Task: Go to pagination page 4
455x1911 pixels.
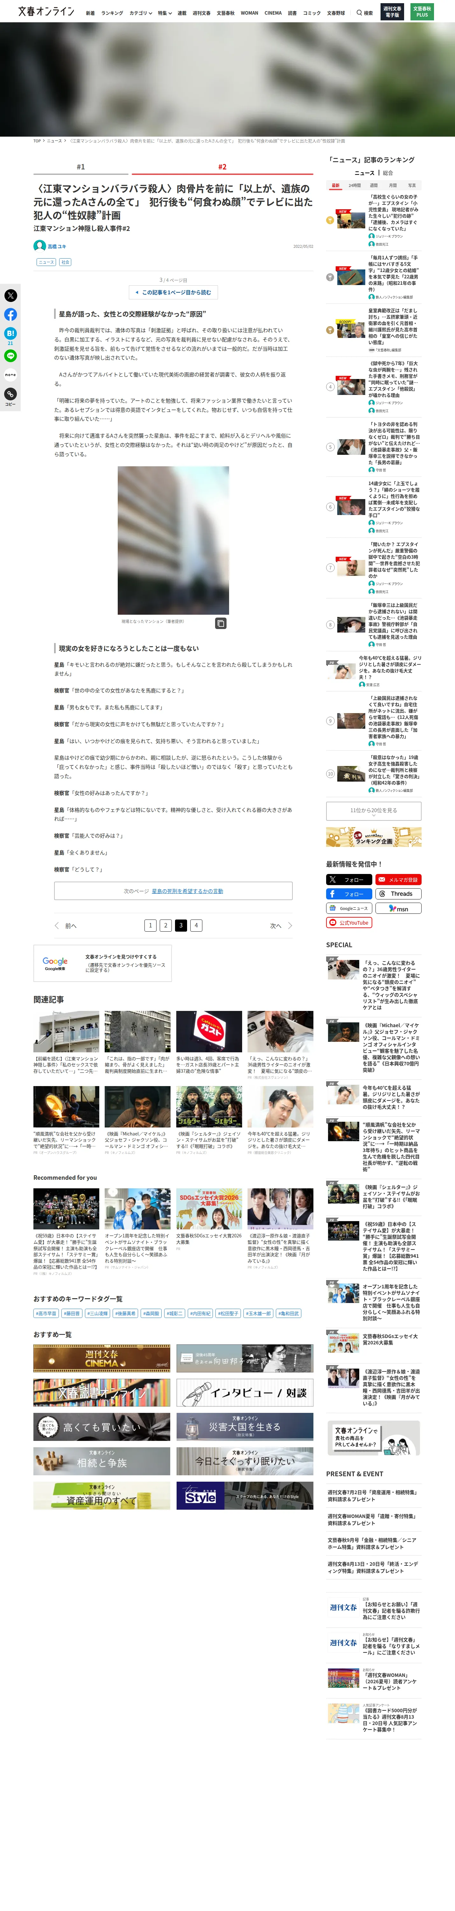Action: click(196, 926)
